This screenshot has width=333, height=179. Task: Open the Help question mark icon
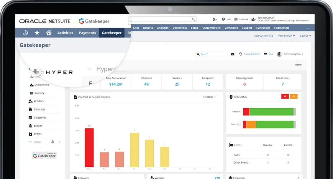click(x=223, y=19)
